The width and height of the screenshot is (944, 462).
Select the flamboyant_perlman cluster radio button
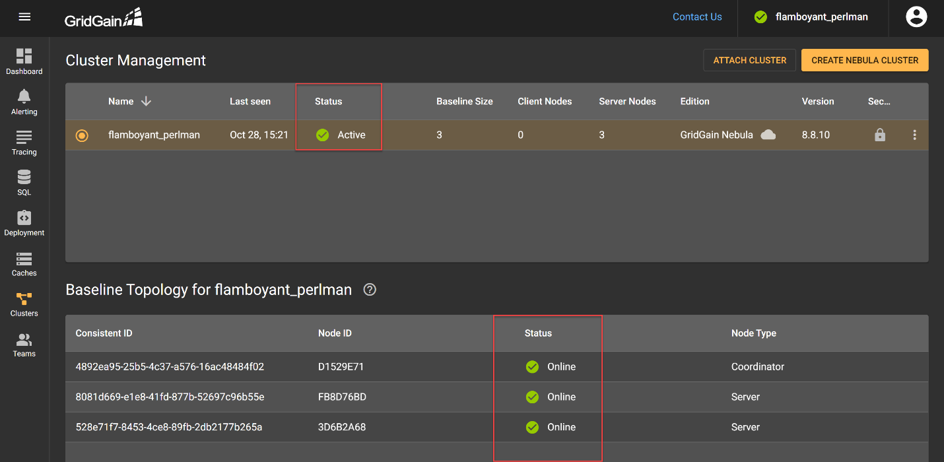pos(82,135)
